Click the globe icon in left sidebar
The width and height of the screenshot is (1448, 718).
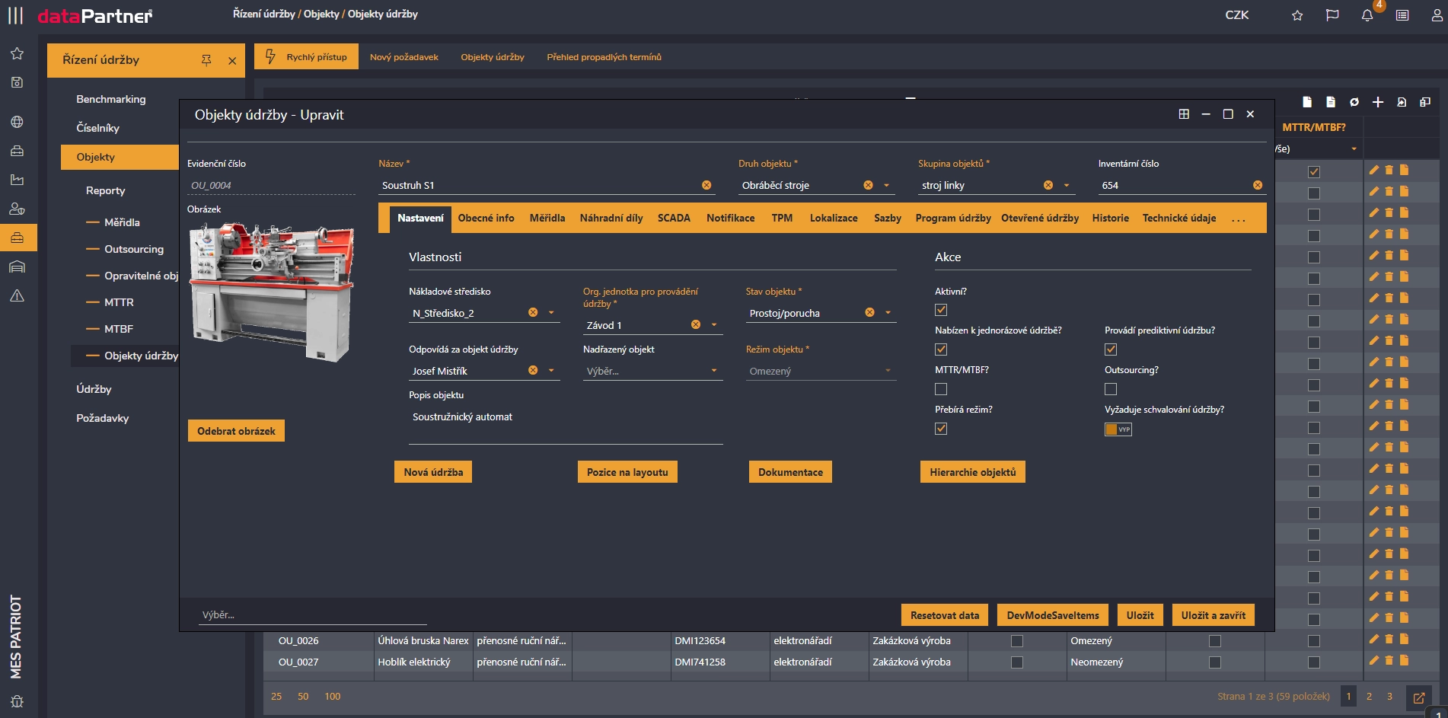click(17, 122)
